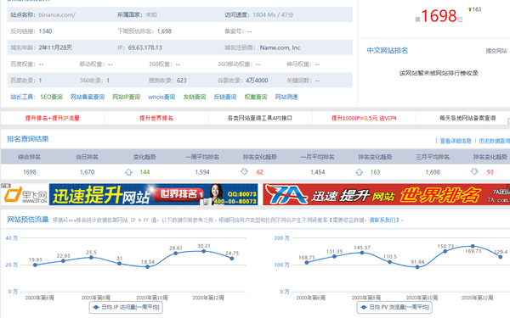The image size is (510, 318).
Task: Open the whois查询 link
Action: [161, 97]
